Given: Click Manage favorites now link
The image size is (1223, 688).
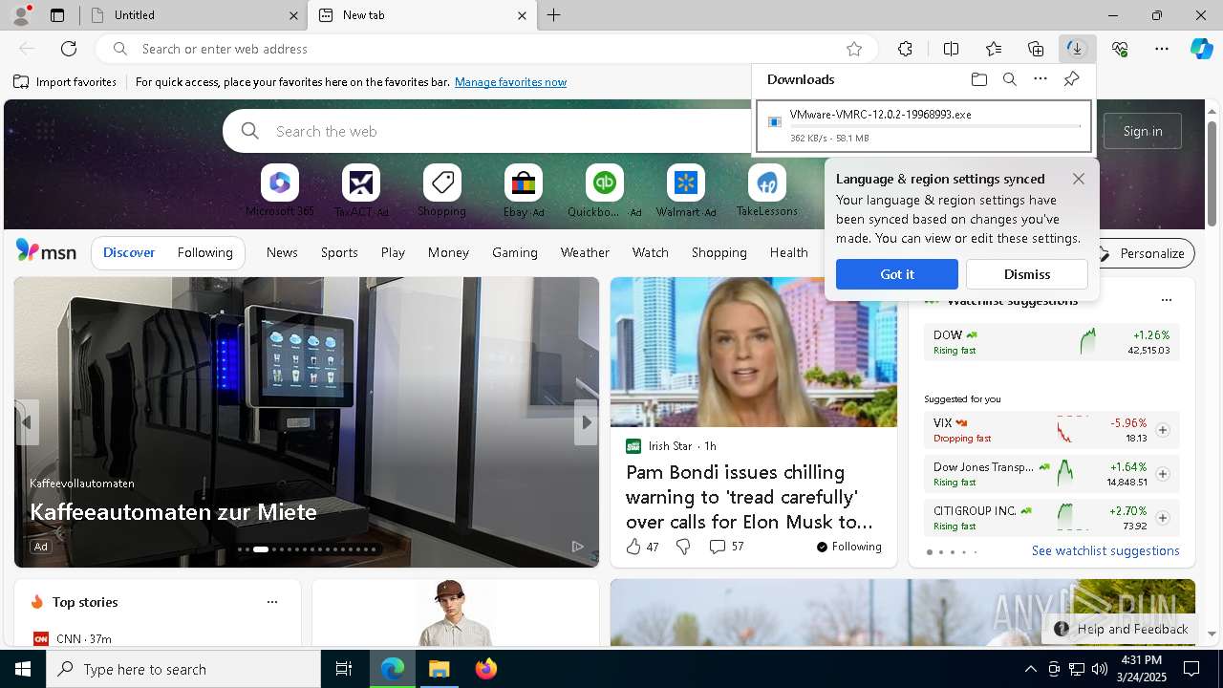Looking at the screenshot, I should pos(510,82).
